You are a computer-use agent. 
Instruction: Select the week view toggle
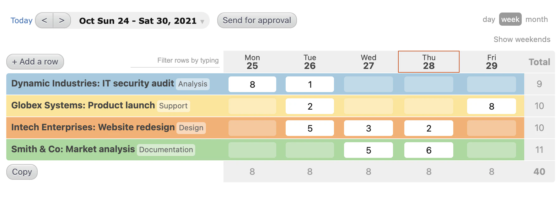(x=510, y=19)
